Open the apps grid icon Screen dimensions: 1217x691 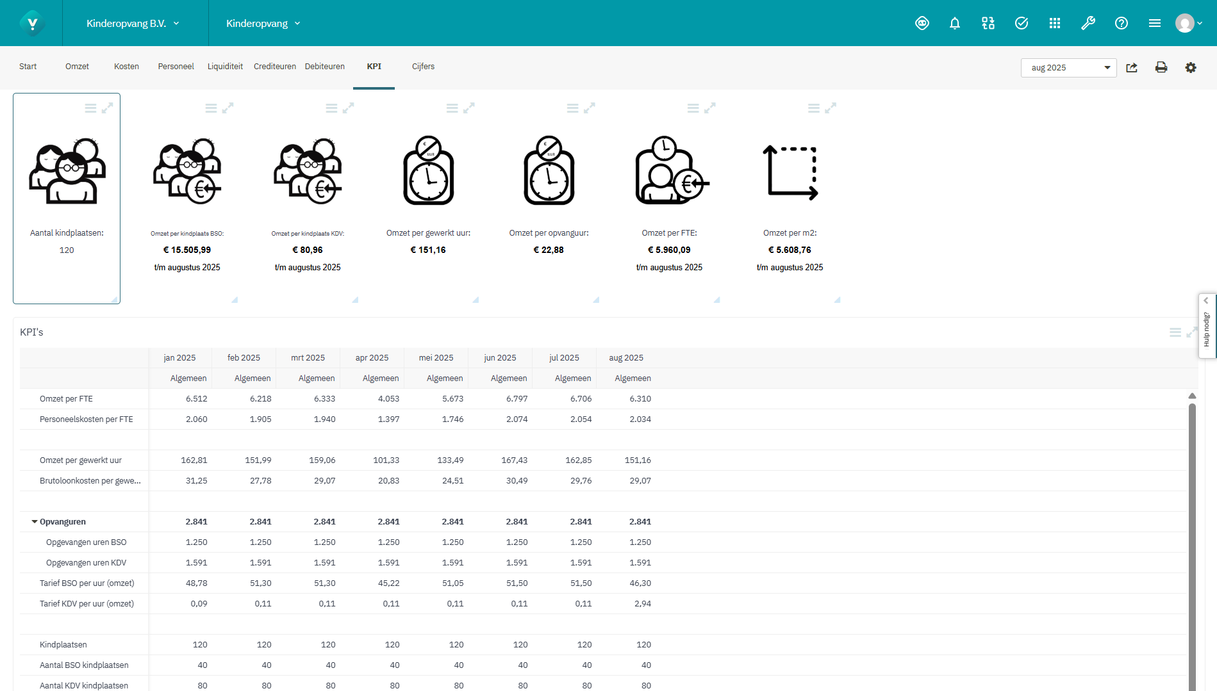(x=1055, y=23)
